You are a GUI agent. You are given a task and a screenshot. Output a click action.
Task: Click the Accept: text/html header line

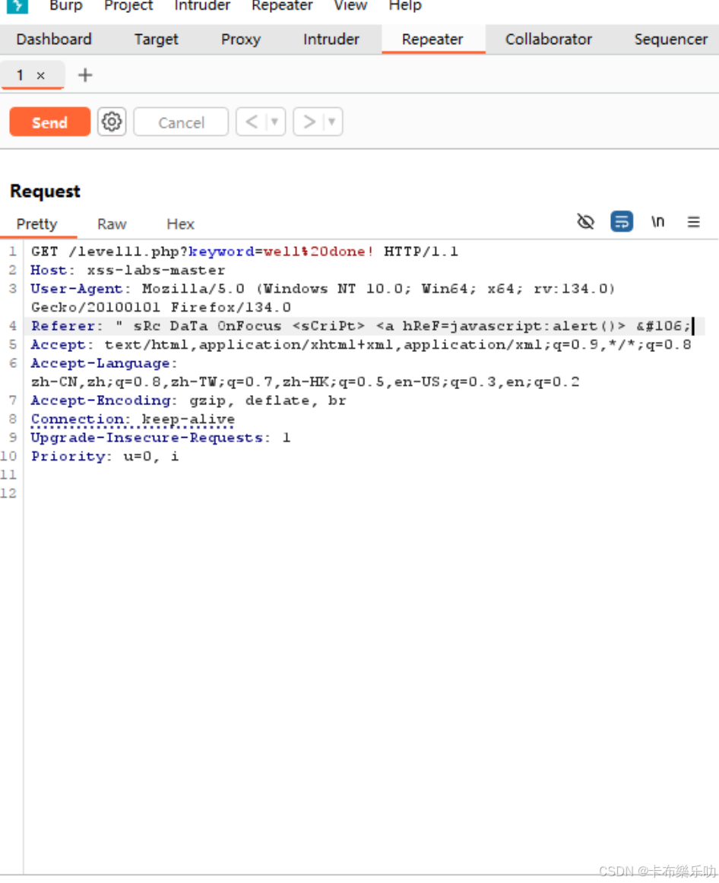point(360,345)
